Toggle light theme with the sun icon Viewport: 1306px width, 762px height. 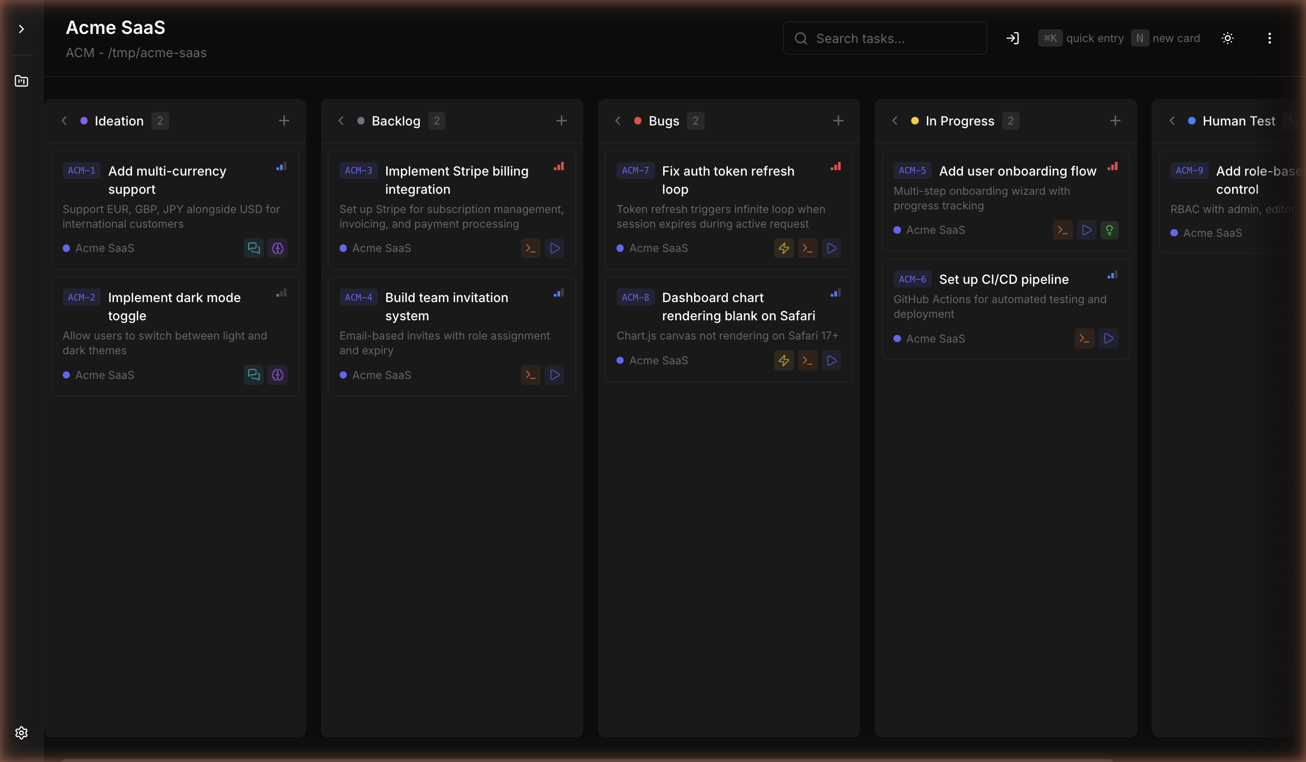point(1227,38)
